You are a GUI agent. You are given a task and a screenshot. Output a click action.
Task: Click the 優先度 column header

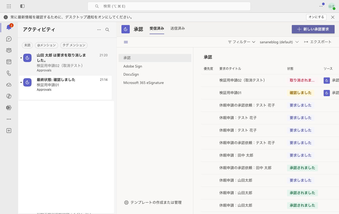click(x=208, y=69)
